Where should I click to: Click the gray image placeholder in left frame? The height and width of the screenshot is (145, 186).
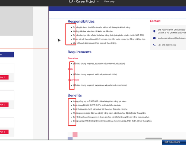tap(16, 21)
